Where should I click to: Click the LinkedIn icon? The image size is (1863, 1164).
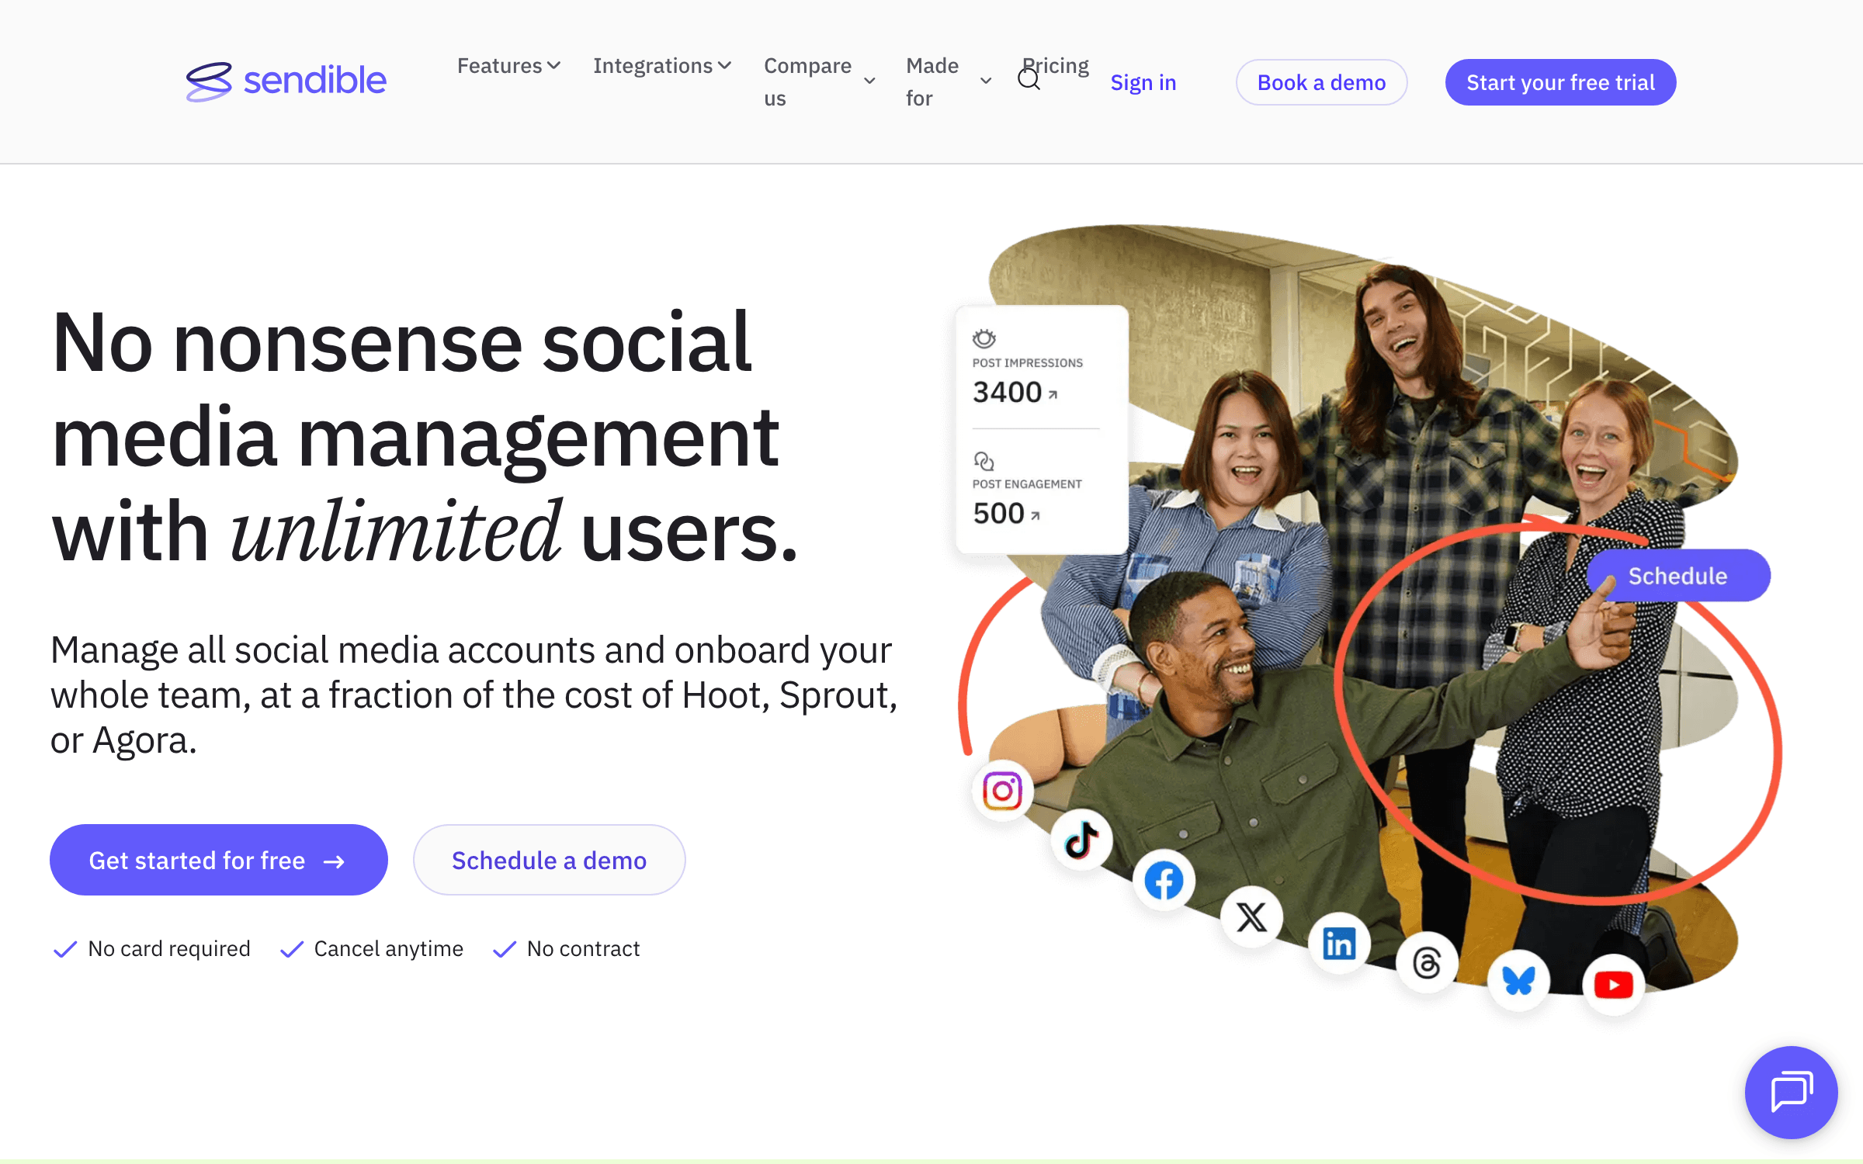[x=1339, y=944]
